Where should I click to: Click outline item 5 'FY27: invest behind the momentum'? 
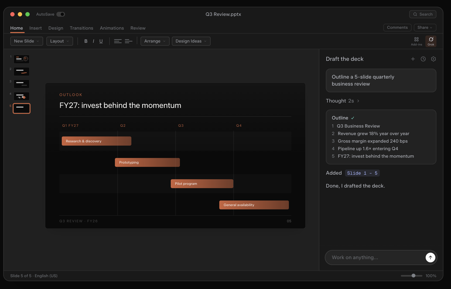[x=376, y=156]
